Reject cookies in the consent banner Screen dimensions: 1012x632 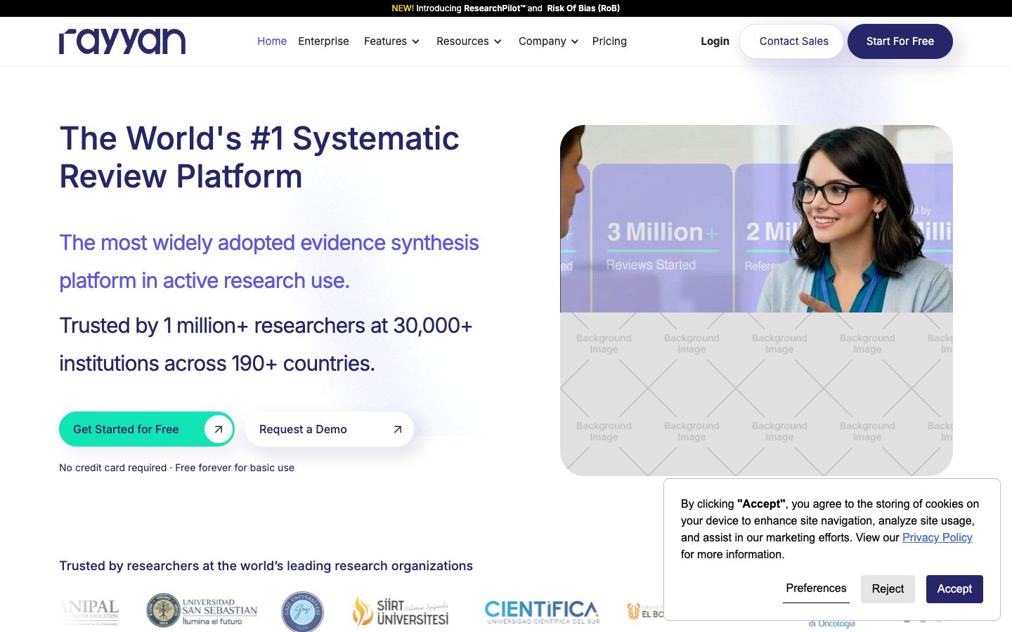(888, 589)
